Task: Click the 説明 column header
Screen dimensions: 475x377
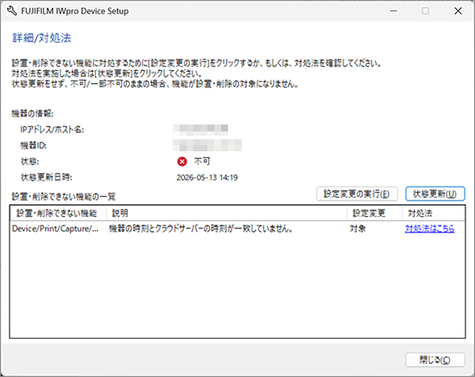Action: 226,214
